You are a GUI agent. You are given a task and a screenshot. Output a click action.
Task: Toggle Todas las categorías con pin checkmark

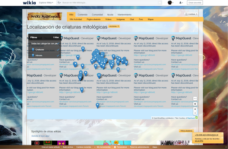point(58,43)
